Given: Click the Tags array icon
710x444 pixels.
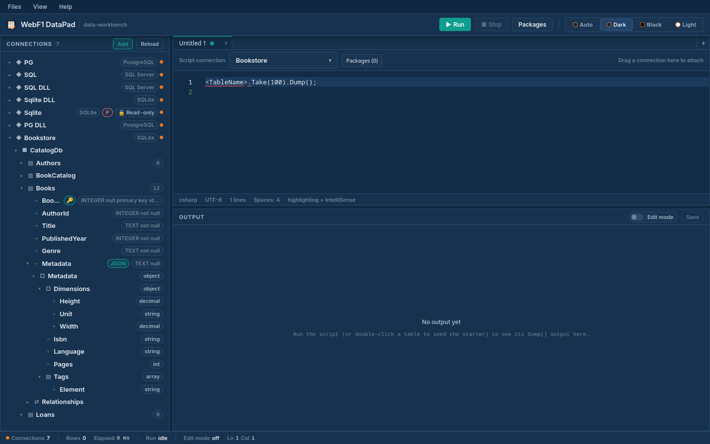Looking at the screenshot, I should click(48, 377).
